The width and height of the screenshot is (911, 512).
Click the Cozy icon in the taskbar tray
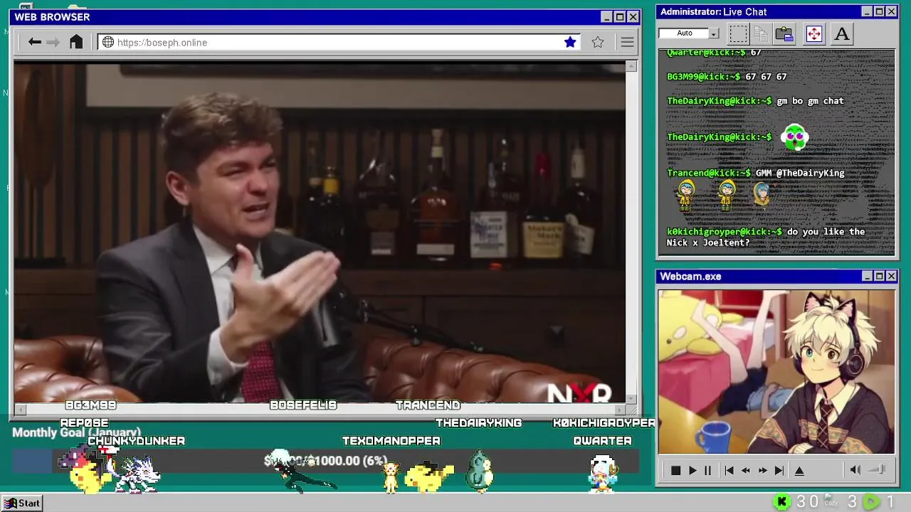(830, 501)
